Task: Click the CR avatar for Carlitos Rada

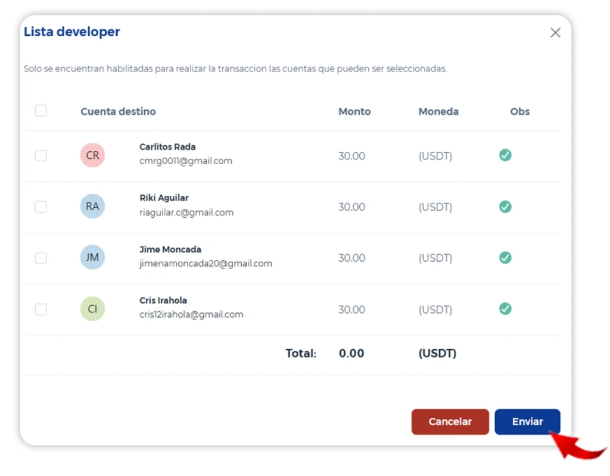Action: (92, 155)
